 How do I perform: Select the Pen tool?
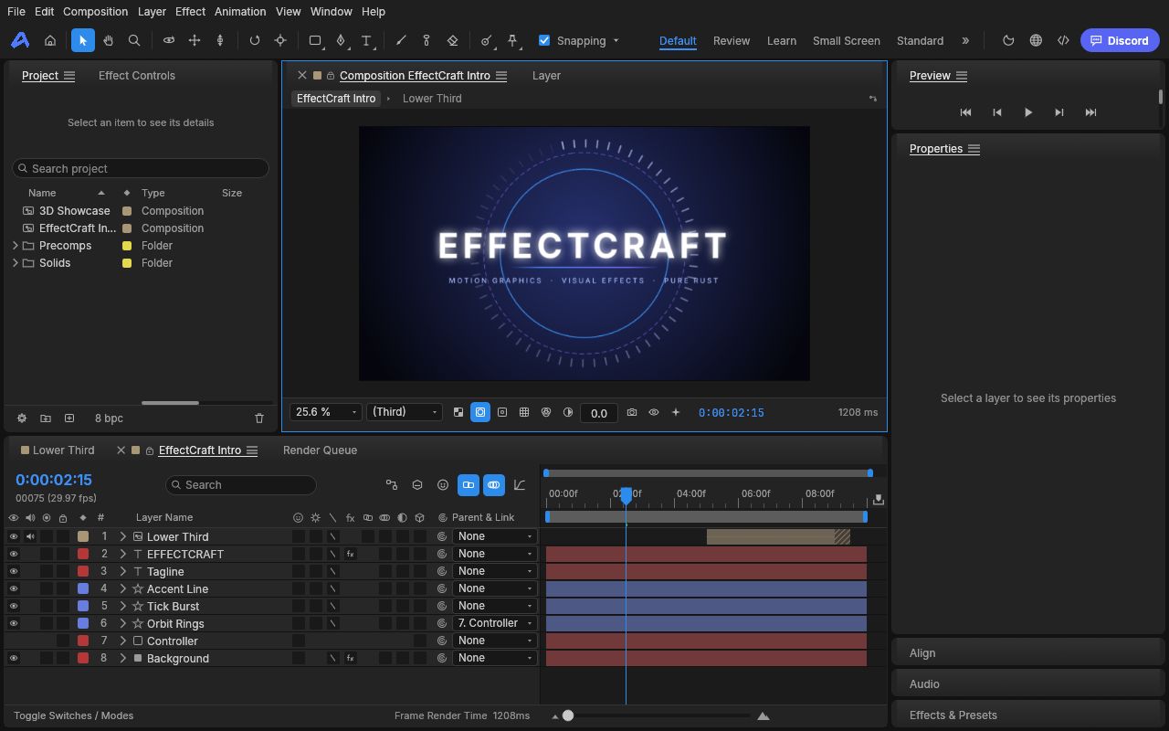tap(341, 40)
